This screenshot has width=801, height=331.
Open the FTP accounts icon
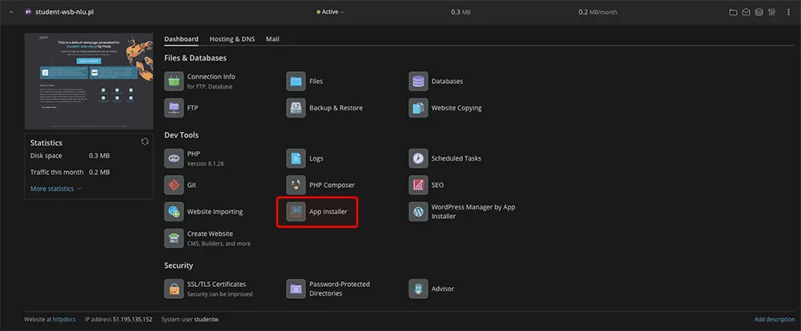(x=174, y=108)
